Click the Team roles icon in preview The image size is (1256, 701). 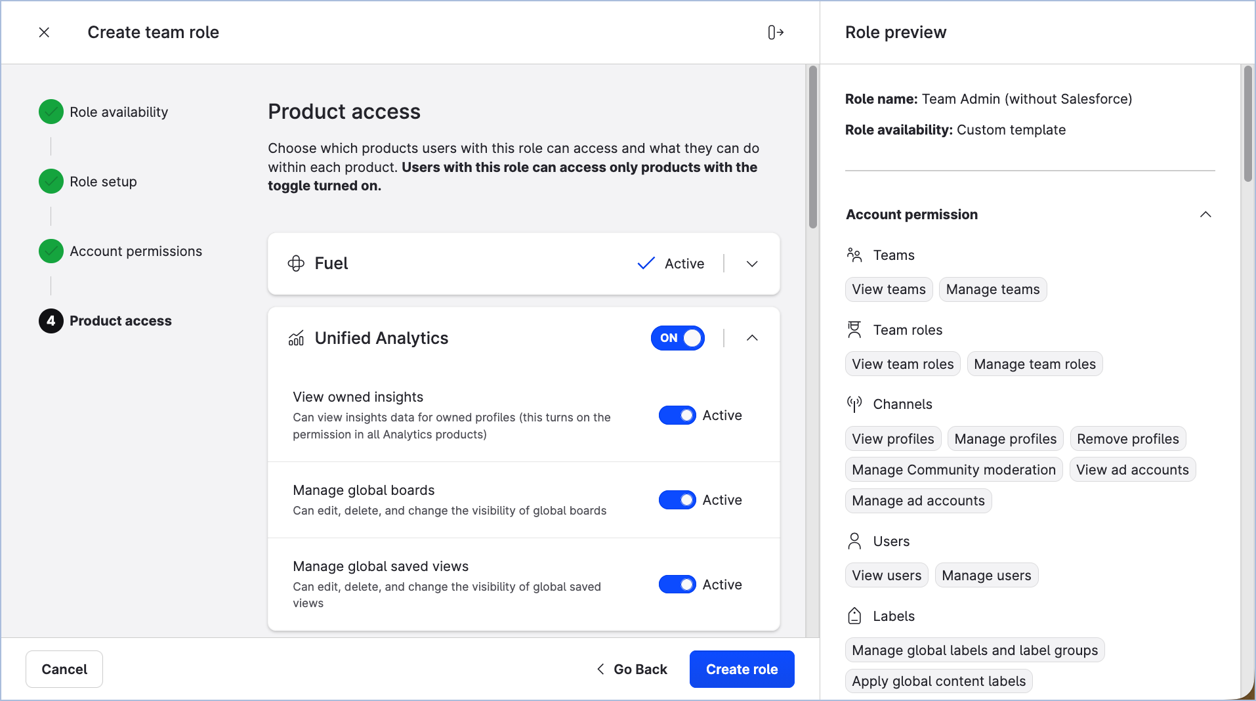point(854,329)
